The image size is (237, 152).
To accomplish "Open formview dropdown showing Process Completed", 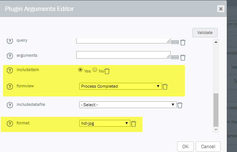I will [121, 86].
